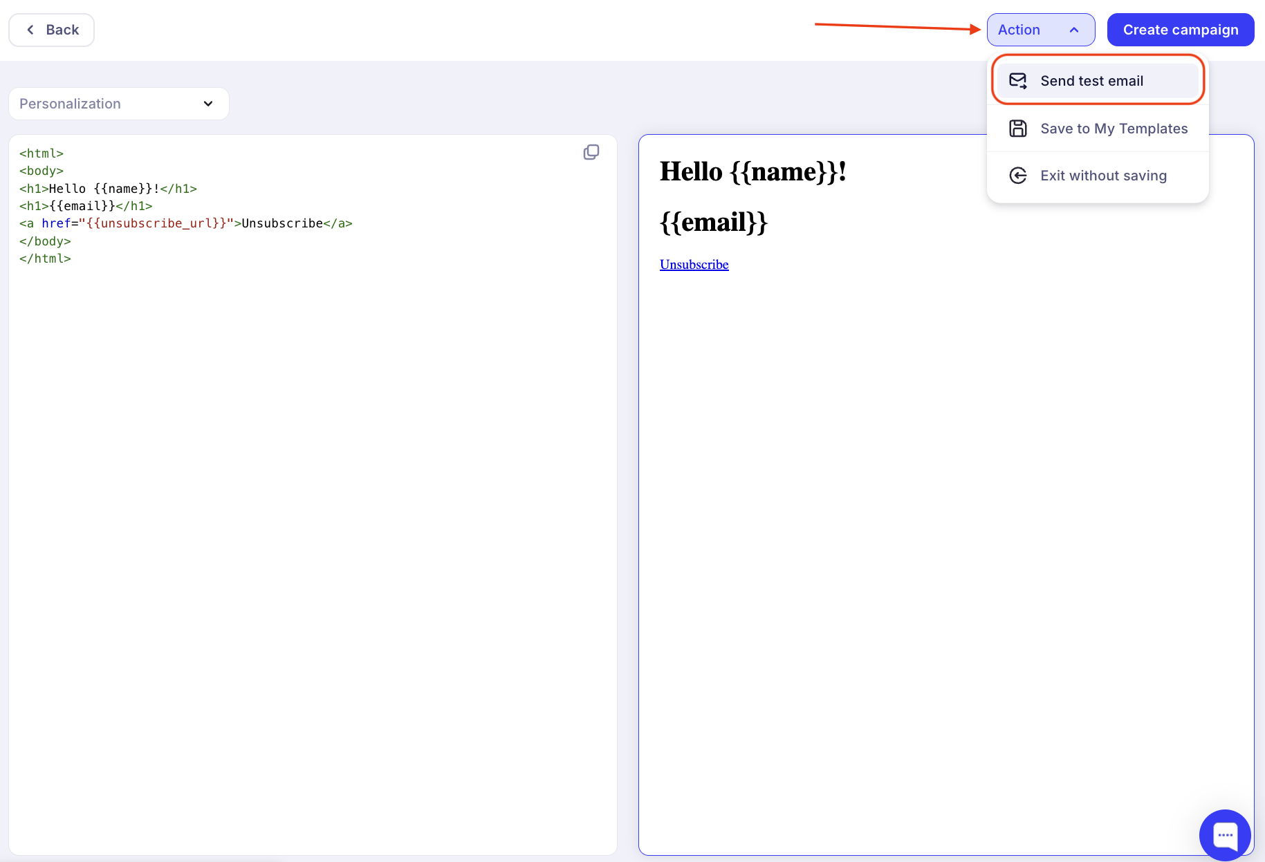Choose Exit without saving
The width and height of the screenshot is (1265, 862).
click(x=1103, y=176)
